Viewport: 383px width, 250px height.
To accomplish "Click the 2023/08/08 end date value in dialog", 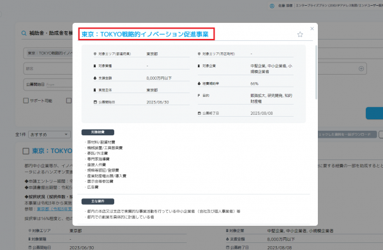I will click(262, 114).
